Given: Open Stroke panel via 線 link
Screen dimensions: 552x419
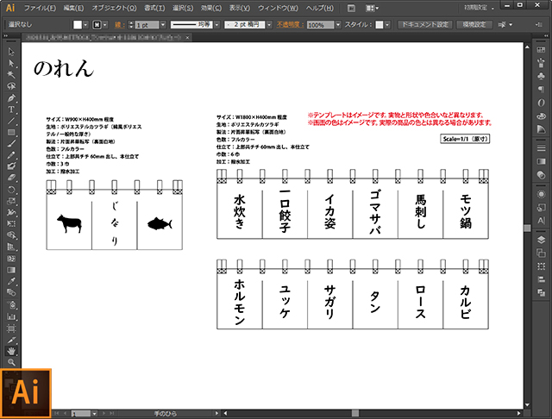Looking at the screenshot, I should click(x=120, y=25).
